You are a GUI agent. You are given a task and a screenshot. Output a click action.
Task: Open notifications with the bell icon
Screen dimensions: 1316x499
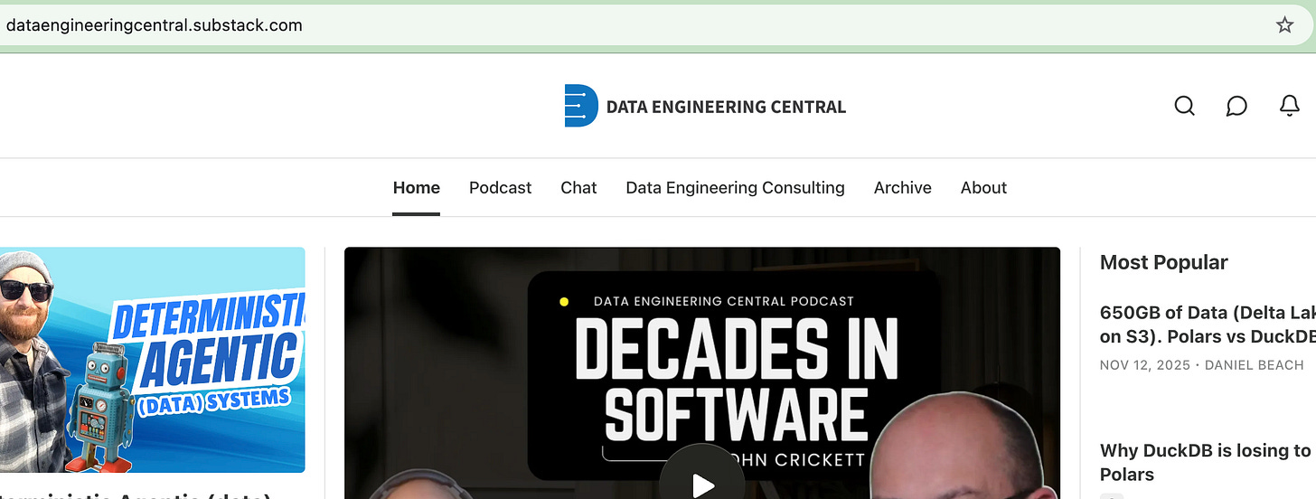tap(1290, 106)
